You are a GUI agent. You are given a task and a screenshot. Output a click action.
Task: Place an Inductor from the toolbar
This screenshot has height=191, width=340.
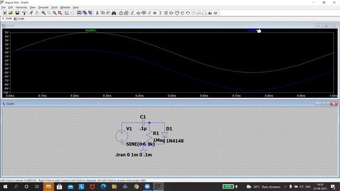pyautogui.click(x=160, y=13)
